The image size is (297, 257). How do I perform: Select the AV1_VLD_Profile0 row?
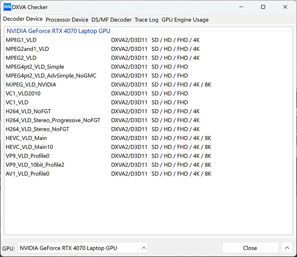[x=27, y=174]
